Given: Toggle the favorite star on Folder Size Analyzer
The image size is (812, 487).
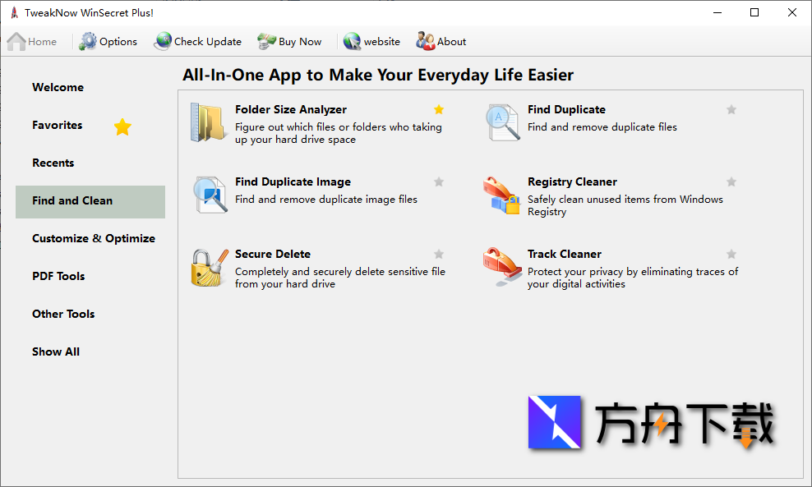Looking at the screenshot, I should (x=438, y=109).
